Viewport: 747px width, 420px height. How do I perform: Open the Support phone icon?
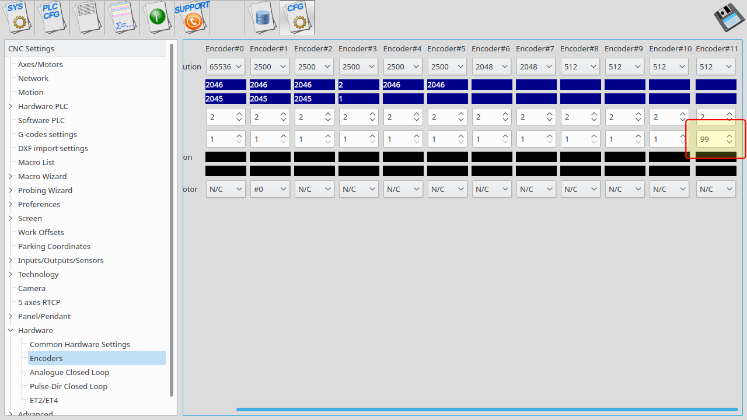click(192, 17)
